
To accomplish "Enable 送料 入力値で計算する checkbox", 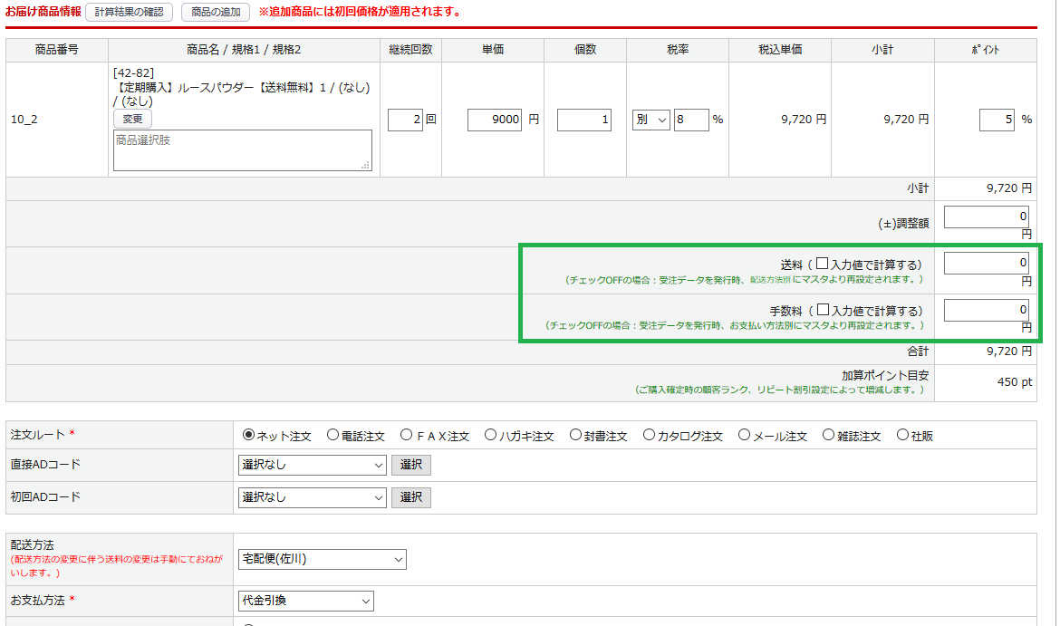I will [823, 264].
